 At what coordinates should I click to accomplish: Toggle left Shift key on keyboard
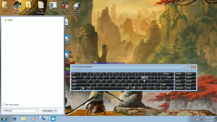80,84
